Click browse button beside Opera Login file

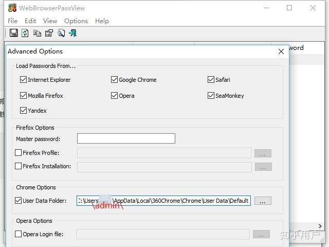[261, 234]
